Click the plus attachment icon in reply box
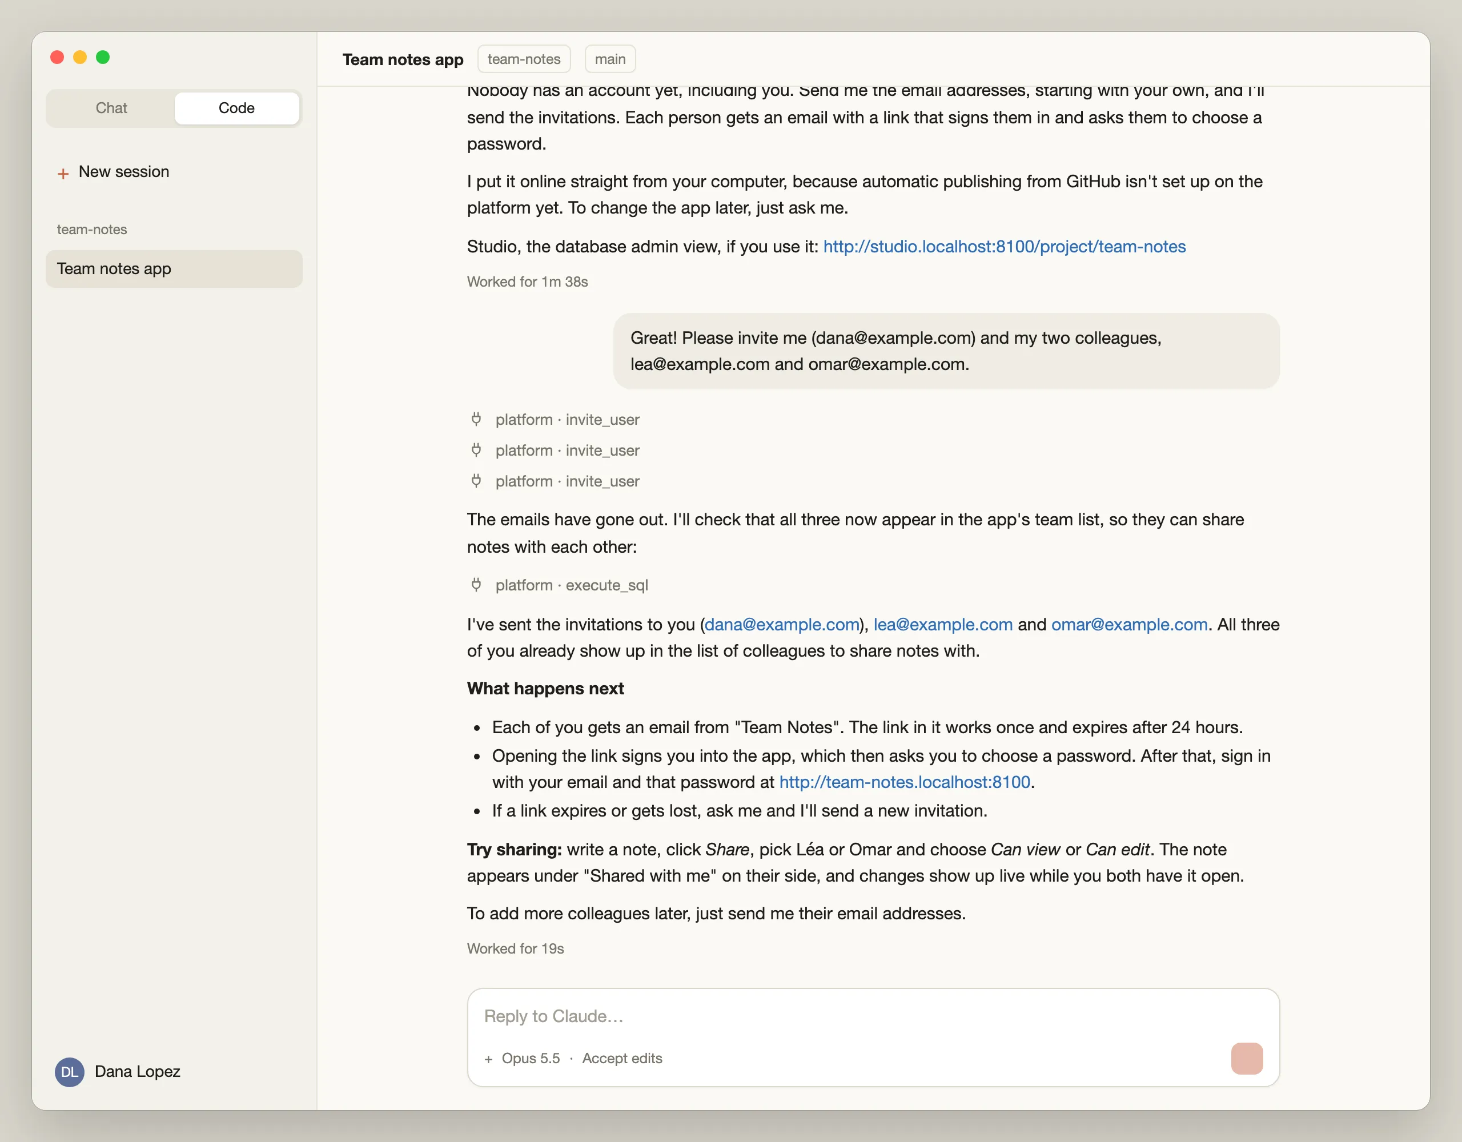 pyautogui.click(x=488, y=1059)
